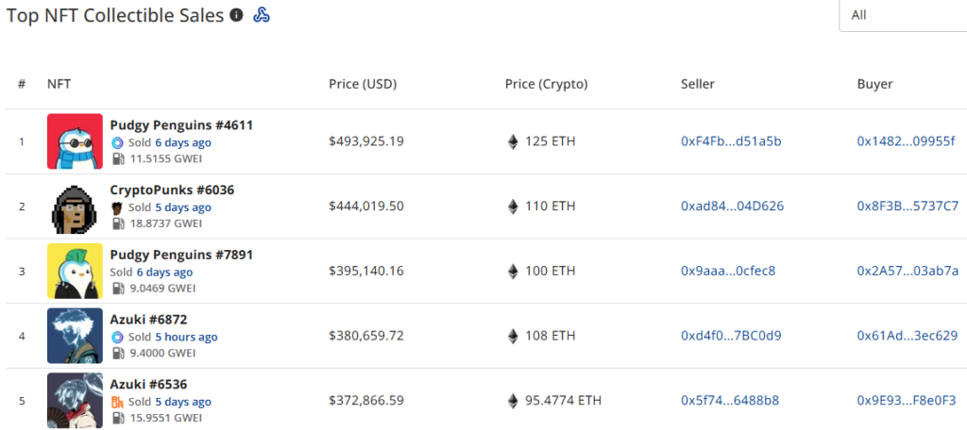Click the Seller column header
Image resolution: width=967 pixels, height=430 pixels.
point(698,85)
